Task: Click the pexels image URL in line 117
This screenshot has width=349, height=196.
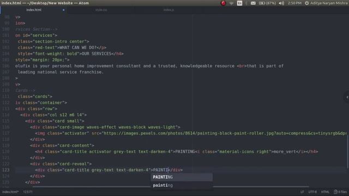Action: click(225, 133)
